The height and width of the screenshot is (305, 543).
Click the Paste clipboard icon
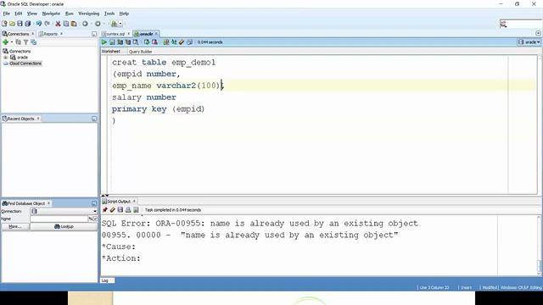pos(74,24)
